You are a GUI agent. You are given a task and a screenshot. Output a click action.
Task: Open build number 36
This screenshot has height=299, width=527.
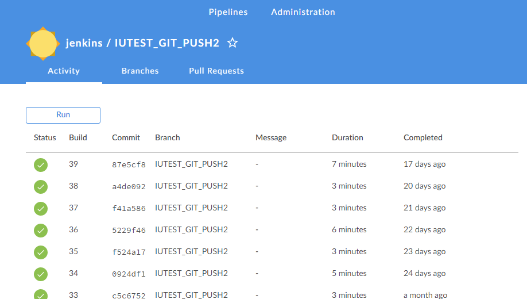click(73, 229)
